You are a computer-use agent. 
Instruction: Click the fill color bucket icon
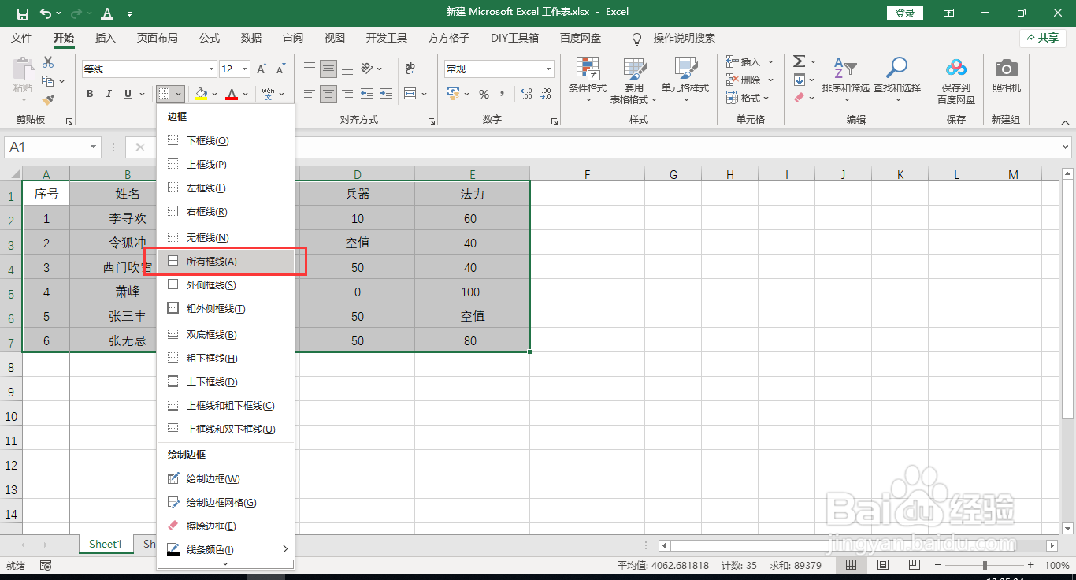point(201,95)
